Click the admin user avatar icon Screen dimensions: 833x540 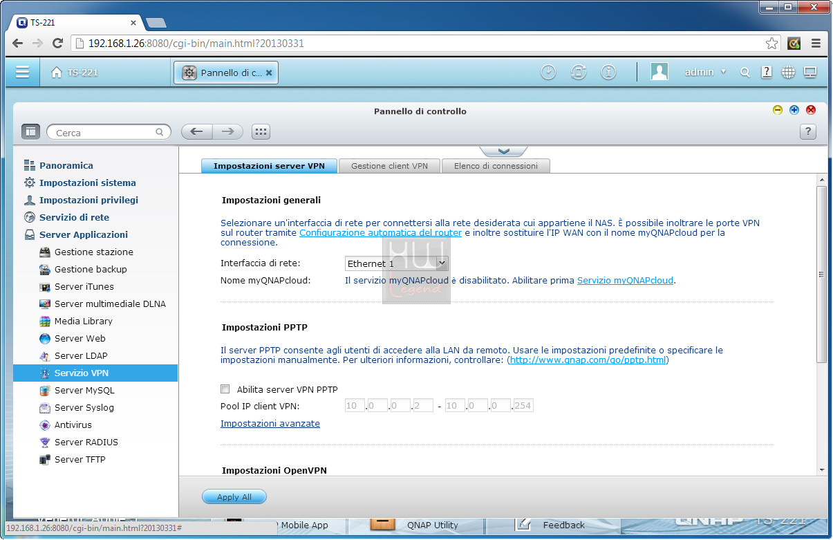tap(659, 72)
